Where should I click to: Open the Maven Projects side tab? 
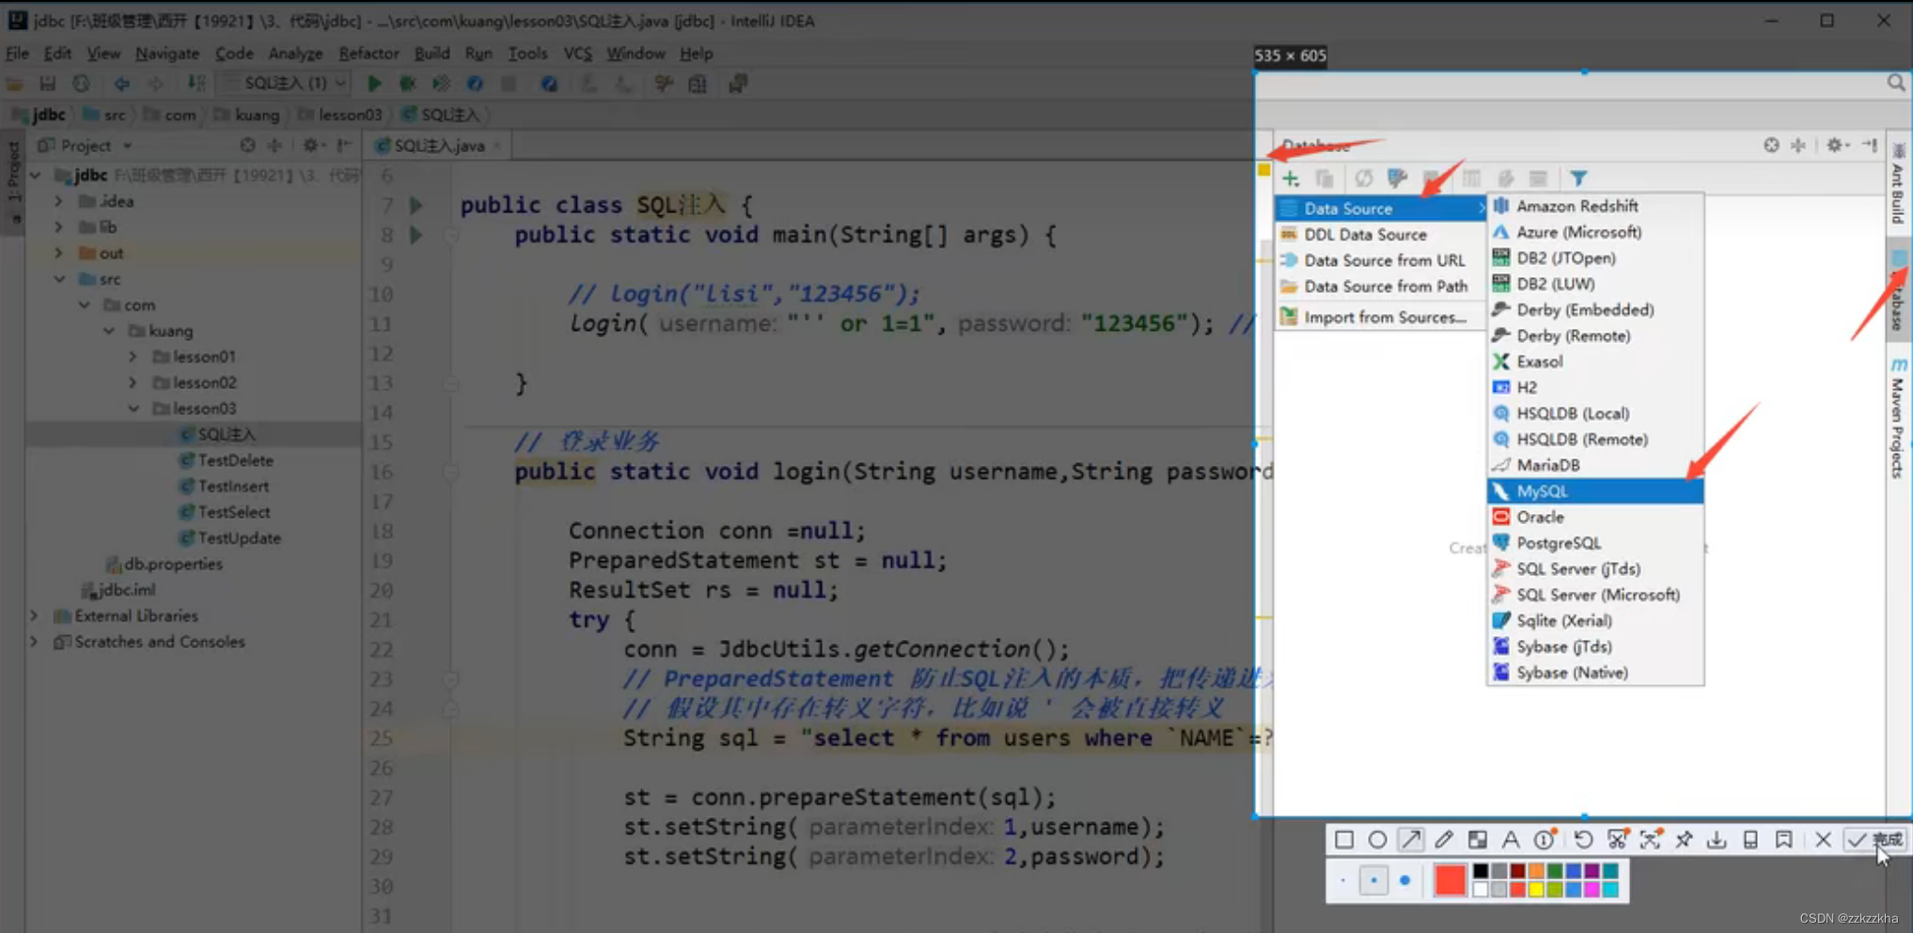click(1898, 418)
